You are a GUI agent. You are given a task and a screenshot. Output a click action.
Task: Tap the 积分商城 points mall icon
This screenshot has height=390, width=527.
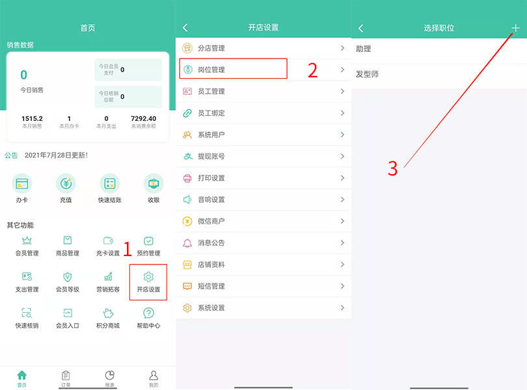[108, 314]
